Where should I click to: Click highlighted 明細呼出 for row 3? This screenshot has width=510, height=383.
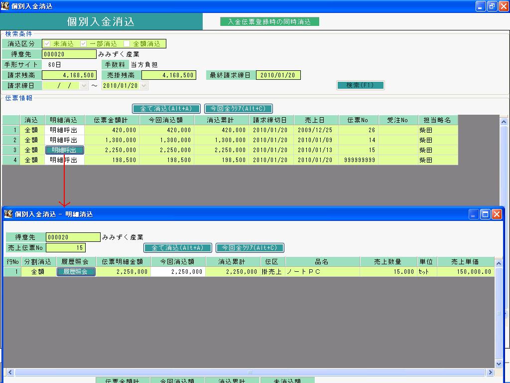[x=64, y=150]
